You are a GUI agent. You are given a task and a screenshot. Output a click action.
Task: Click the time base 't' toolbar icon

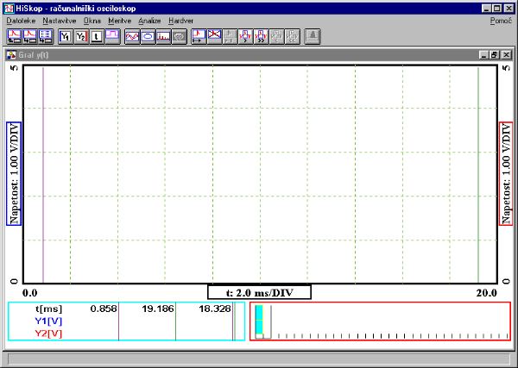click(97, 36)
